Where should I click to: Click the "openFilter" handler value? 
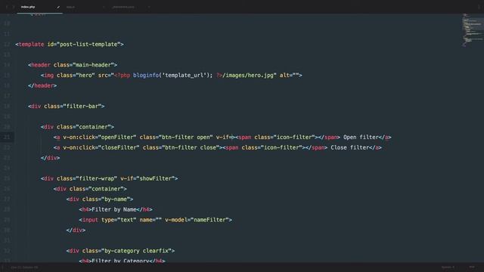117,138
